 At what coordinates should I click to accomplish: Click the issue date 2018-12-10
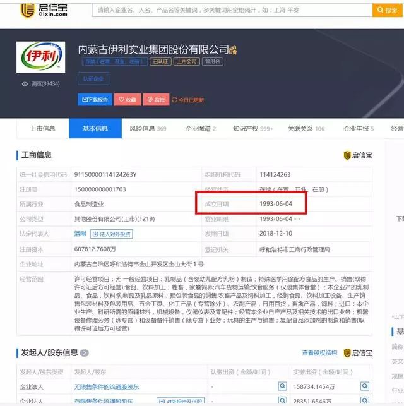tap(276, 233)
